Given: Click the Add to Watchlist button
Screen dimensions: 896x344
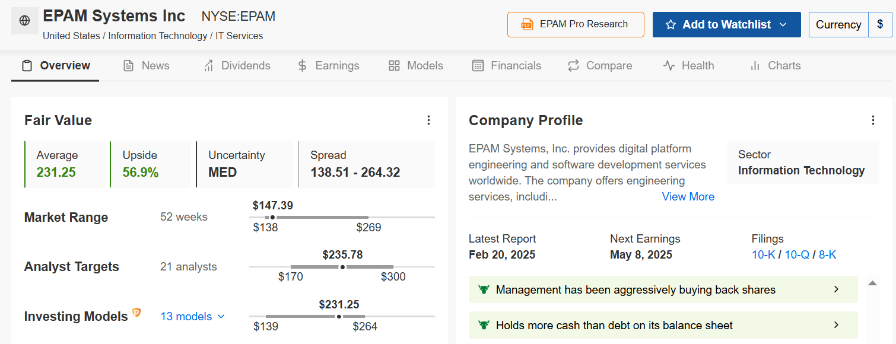Looking at the screenshot, I should (727, 24).
